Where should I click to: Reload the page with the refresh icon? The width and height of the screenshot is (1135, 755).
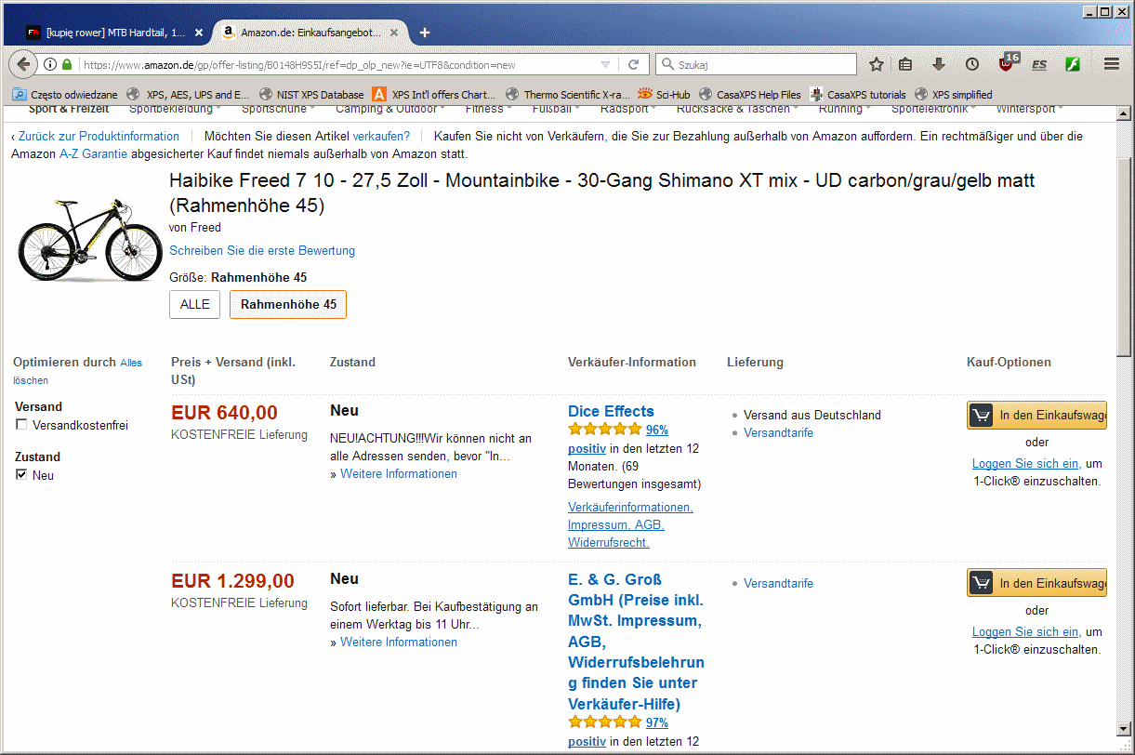pos(633,64)
